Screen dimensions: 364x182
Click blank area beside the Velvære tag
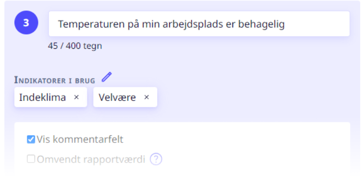pyautogui.click(x=253, y=97)
